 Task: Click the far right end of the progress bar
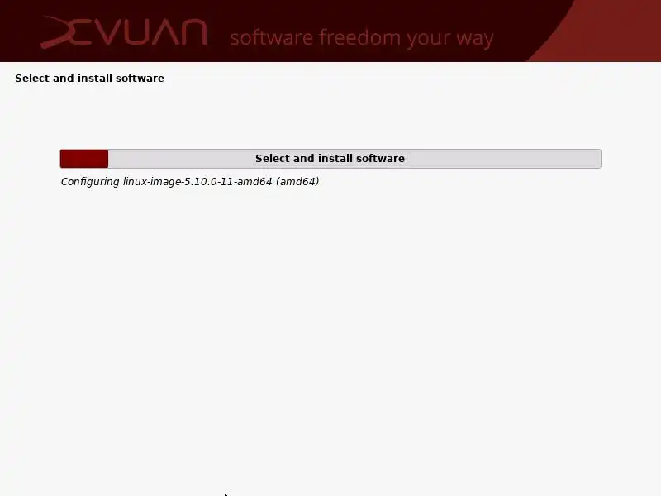tap(597, 159)
